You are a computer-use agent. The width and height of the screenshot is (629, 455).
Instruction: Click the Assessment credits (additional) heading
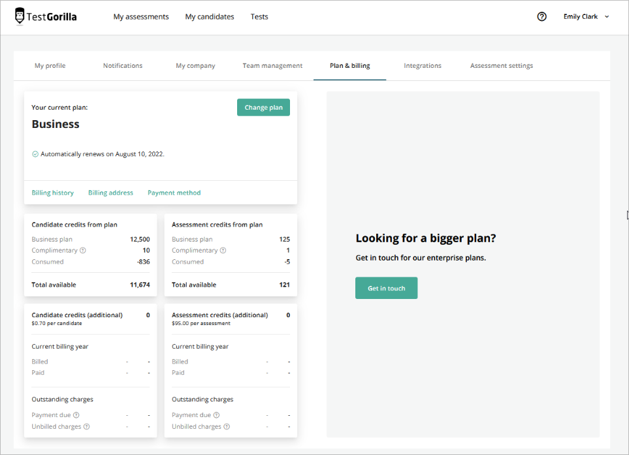(220, 315)
